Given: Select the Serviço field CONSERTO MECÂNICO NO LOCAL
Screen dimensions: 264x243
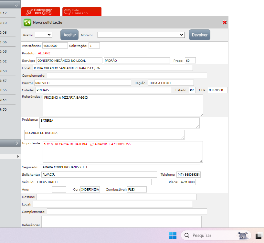Looking at the screenshot, I should [x=69, y=61].
